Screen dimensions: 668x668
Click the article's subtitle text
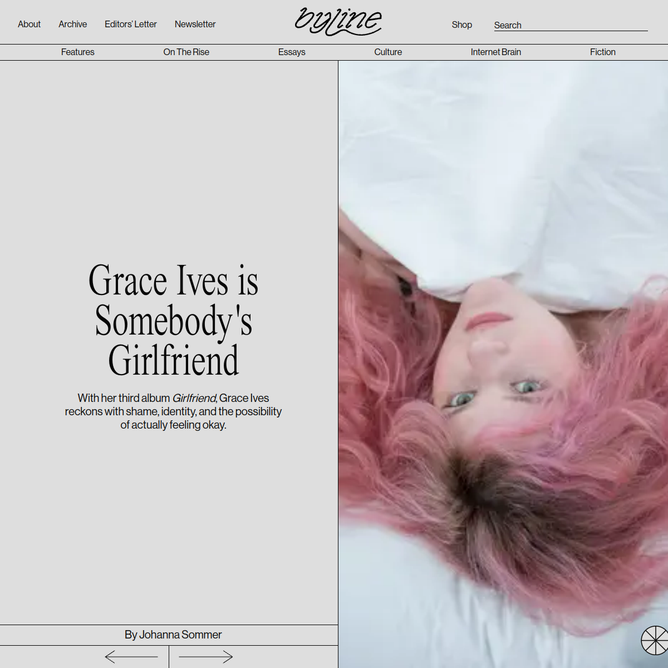pos(173,411)
